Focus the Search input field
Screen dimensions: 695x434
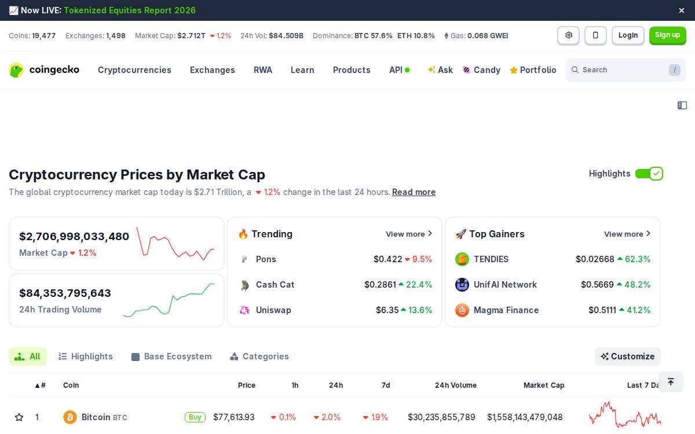[x=626, y=70]
